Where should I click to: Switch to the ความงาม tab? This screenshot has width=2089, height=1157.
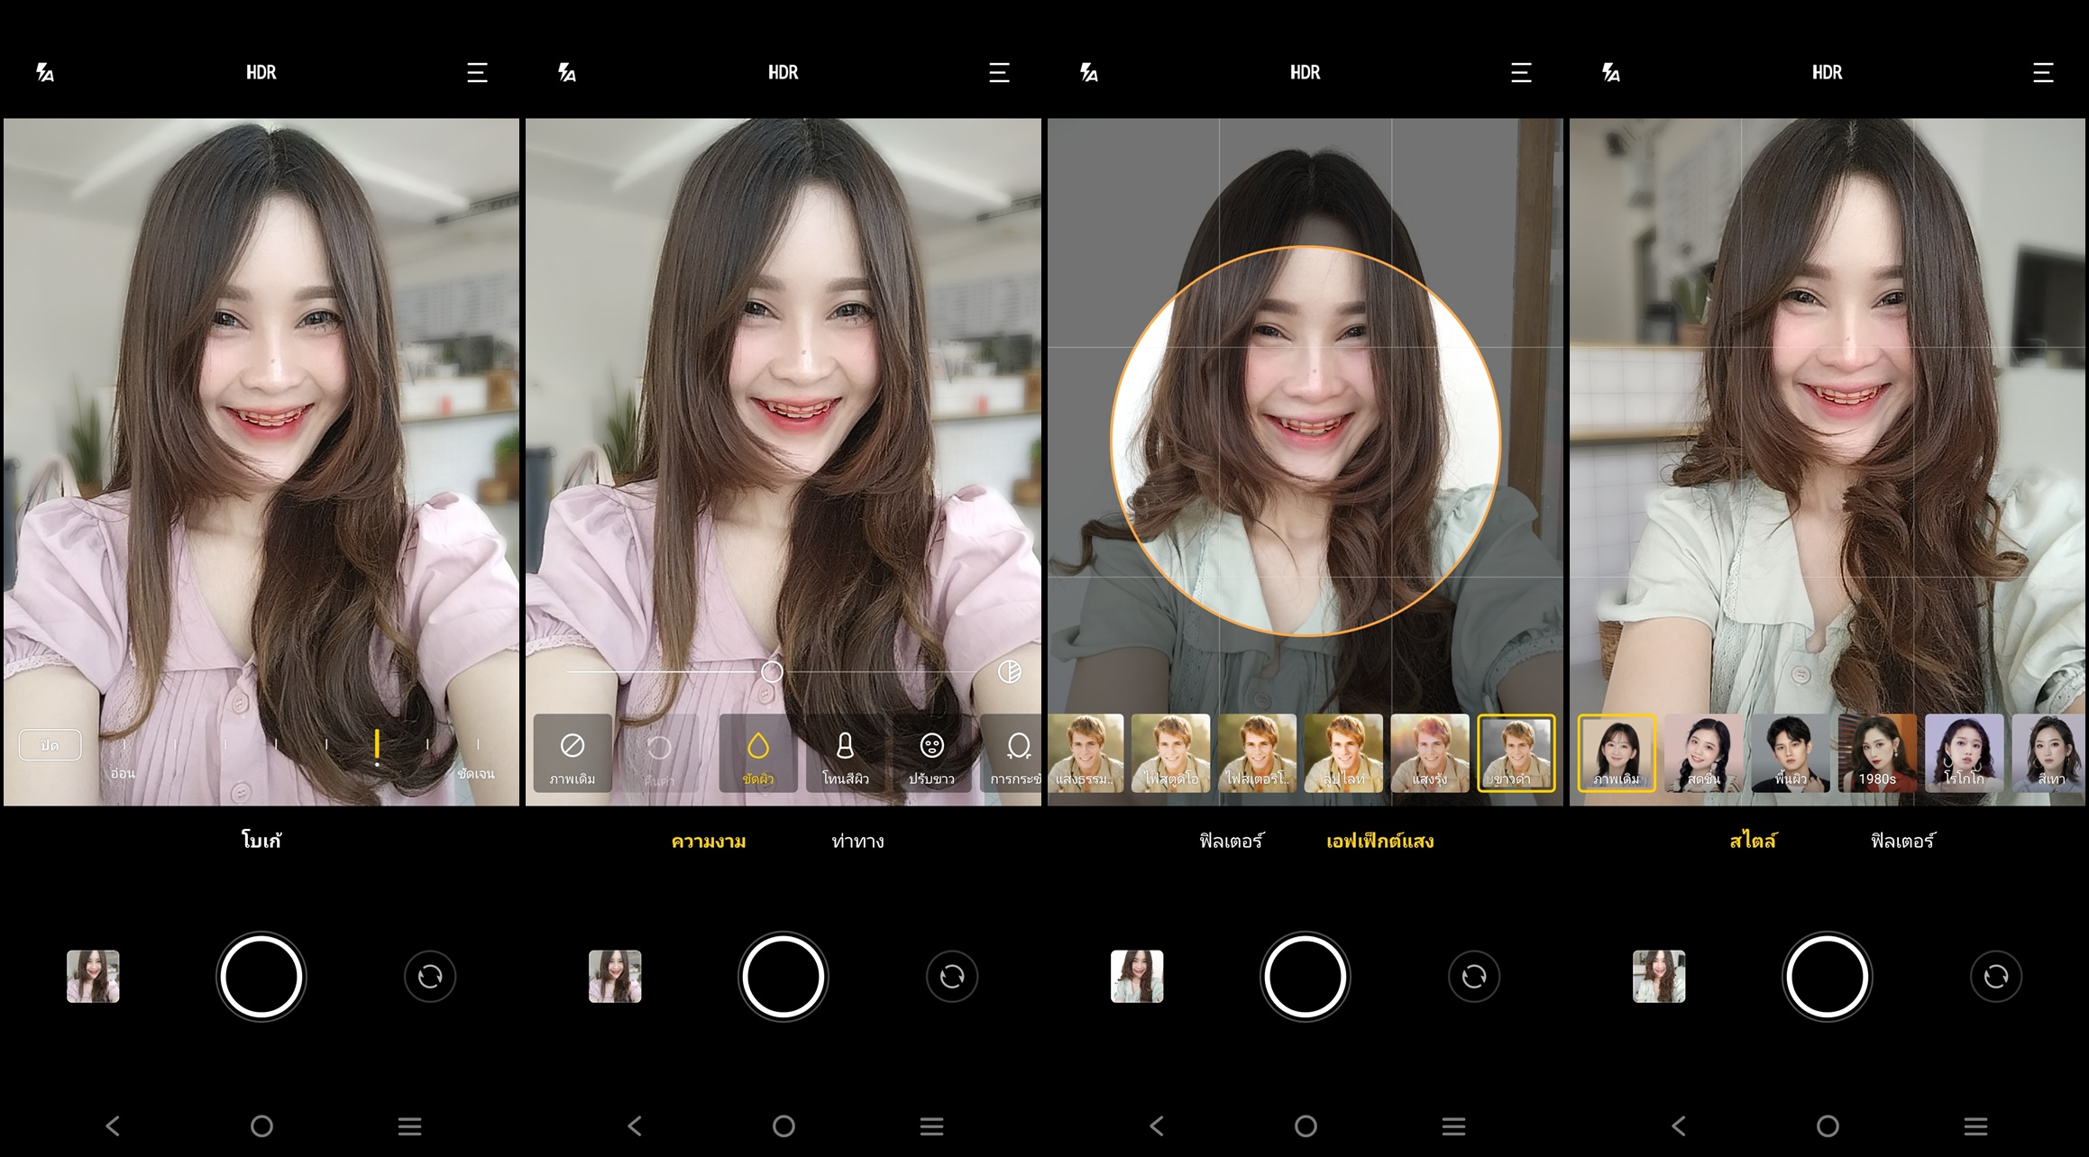pyautogui.click(x=709, y=841)
